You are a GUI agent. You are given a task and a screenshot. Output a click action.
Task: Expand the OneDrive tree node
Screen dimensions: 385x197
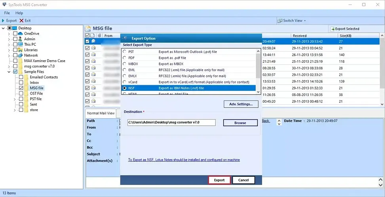pyautogui.click(x=9, y=34)
